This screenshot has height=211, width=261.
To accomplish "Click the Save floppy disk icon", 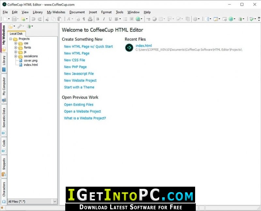I will pyautogui.click(x=14, y=19).
